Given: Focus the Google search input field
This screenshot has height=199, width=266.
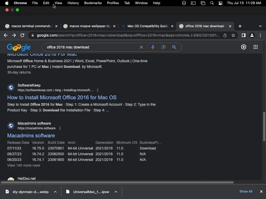Looking at the screenshot, I should 92,47.
